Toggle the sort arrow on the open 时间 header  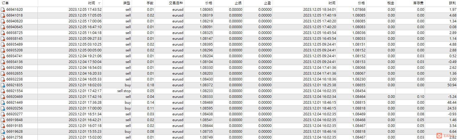point(99,3)
